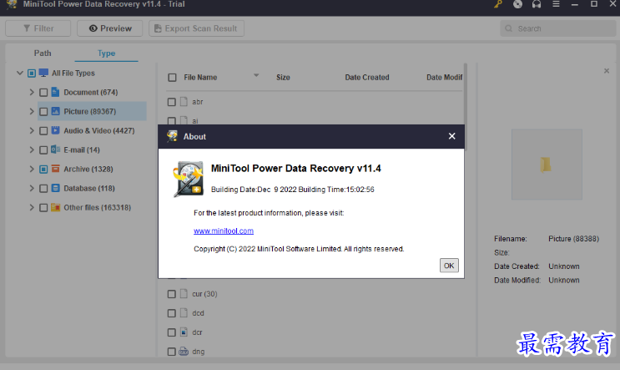Click the abr file icon
620x370 pixels.
click(184, 102)
